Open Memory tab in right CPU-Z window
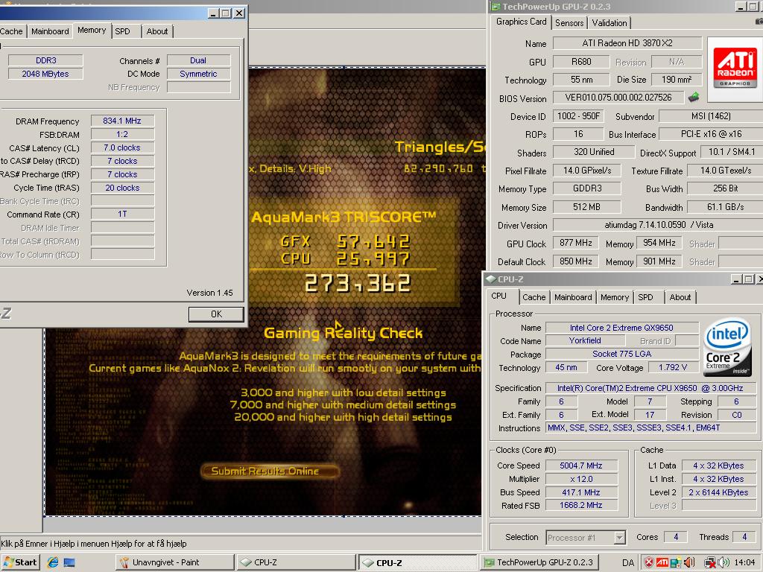Viewport: 763px width, 572px height. [615, 297]
